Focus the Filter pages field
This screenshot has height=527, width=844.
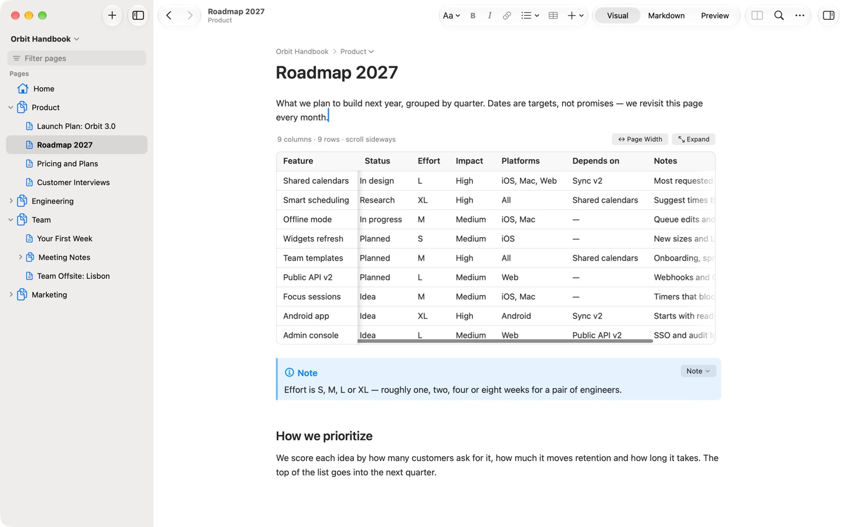[x=77, y=58]
